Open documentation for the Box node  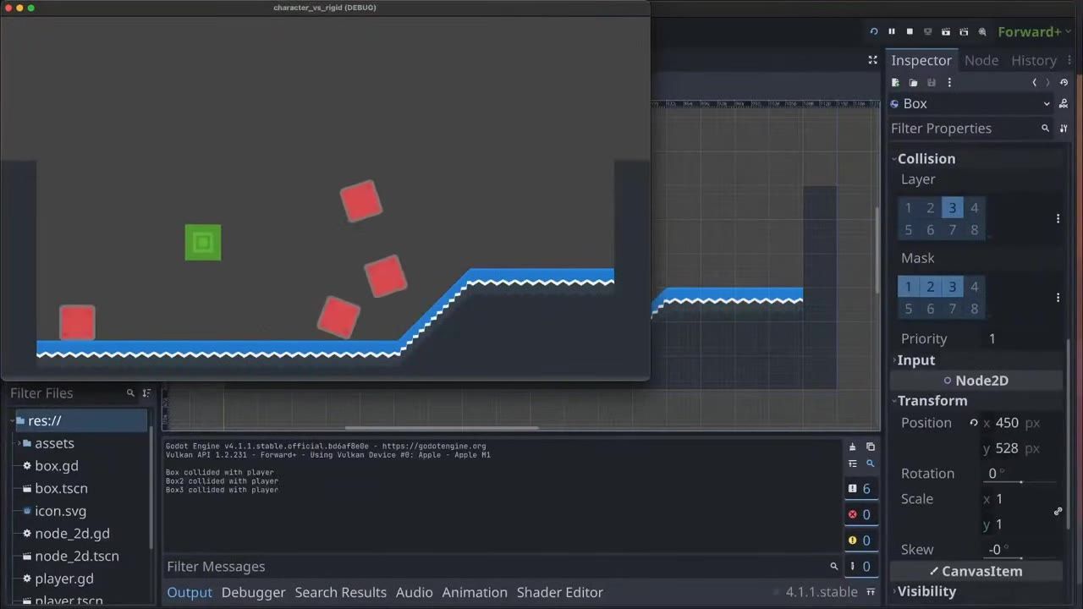pos(1064,103)
